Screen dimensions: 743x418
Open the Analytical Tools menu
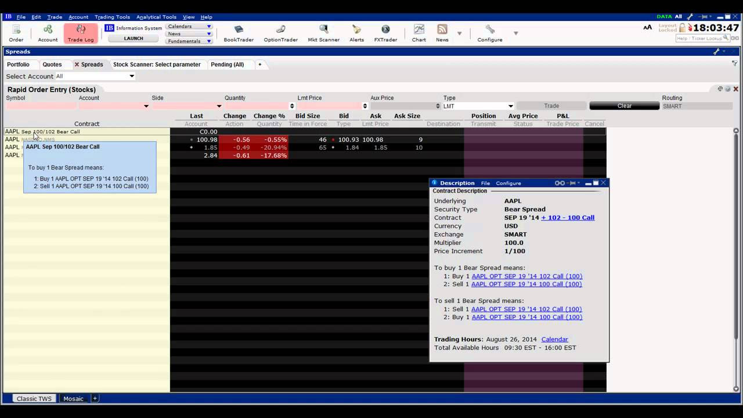click(x=156, y=17)
